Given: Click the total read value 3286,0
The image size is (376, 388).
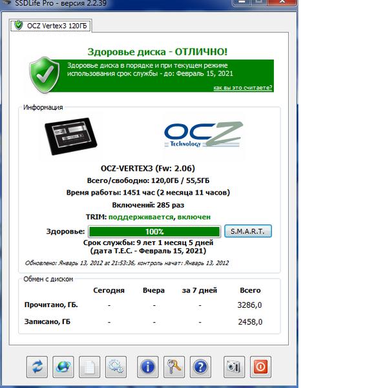Looking at the screenshot, I should pyautogui.click(x=249, y=305).
